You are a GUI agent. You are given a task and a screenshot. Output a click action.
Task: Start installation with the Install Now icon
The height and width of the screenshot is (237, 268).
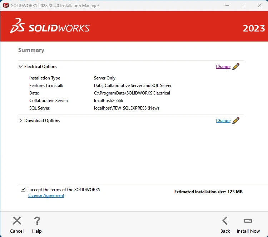point(248,221)
